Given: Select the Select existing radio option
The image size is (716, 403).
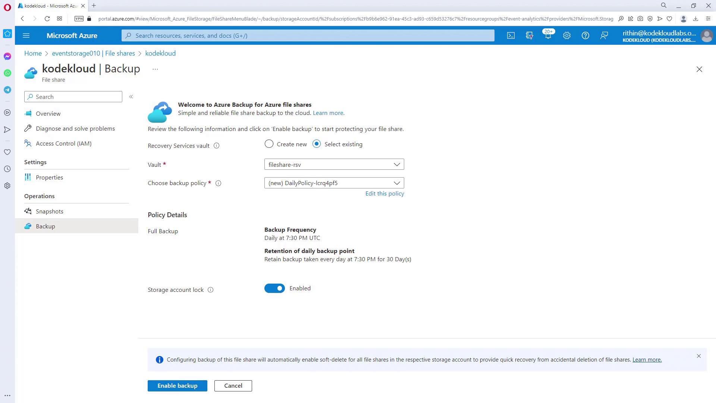Looking at the screenshot, I should pyautogui.click(x=317, y=144).
